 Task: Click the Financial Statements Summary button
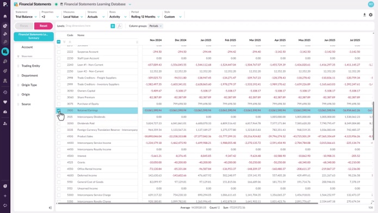[x=34, y=36]
